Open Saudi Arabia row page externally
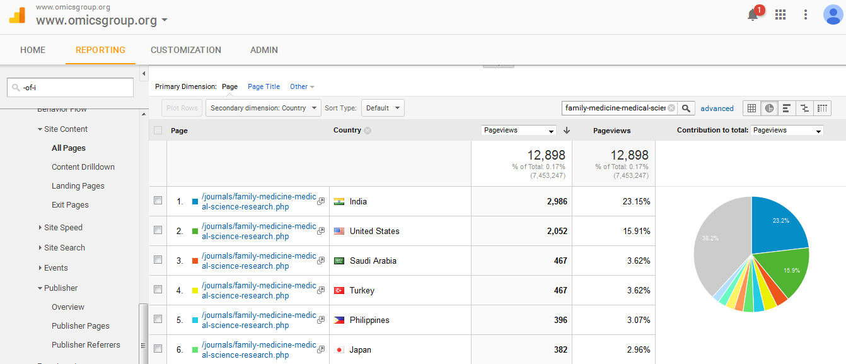 tap(321, 261)
